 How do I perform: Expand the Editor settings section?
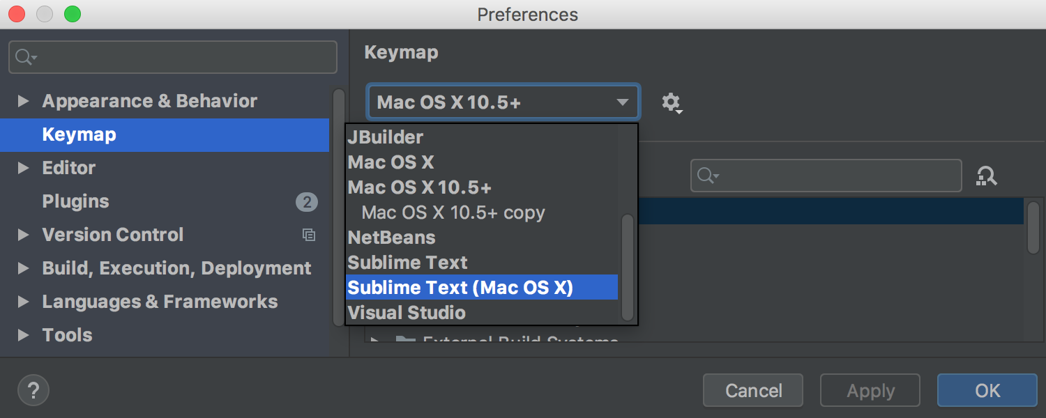[23, 168]
